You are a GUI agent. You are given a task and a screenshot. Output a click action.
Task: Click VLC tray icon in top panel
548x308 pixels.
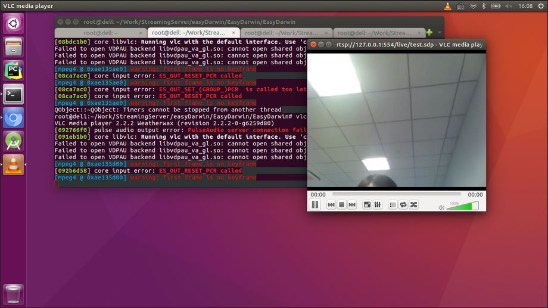447,6
